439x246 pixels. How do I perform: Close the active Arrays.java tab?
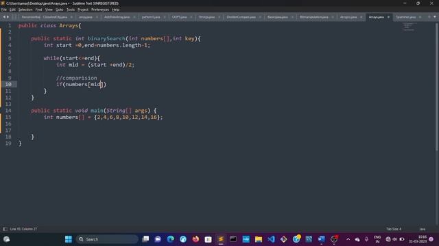pos(388,17)
